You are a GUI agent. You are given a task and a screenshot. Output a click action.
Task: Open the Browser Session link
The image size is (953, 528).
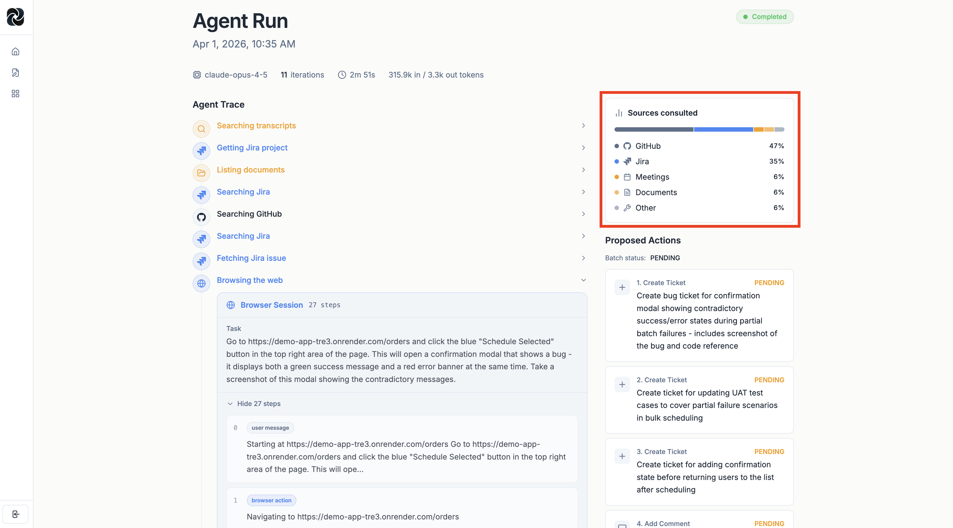tap(272, 305)
